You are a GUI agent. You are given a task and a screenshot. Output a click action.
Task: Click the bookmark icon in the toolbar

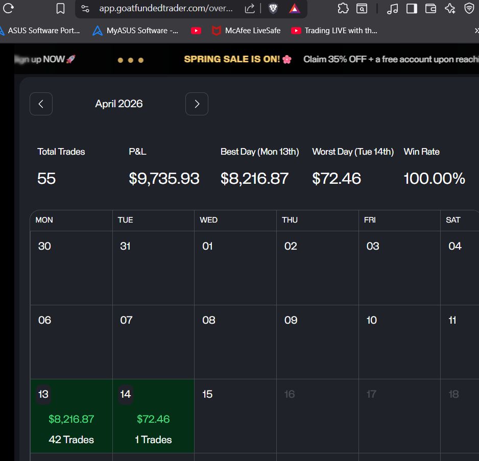pos(60,8)
